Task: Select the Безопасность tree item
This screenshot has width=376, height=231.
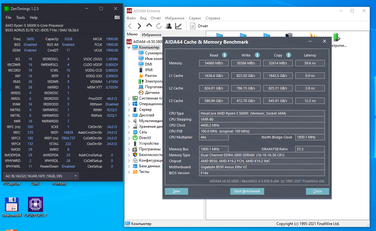Action: pyautogui.click(x=151, y=155)
